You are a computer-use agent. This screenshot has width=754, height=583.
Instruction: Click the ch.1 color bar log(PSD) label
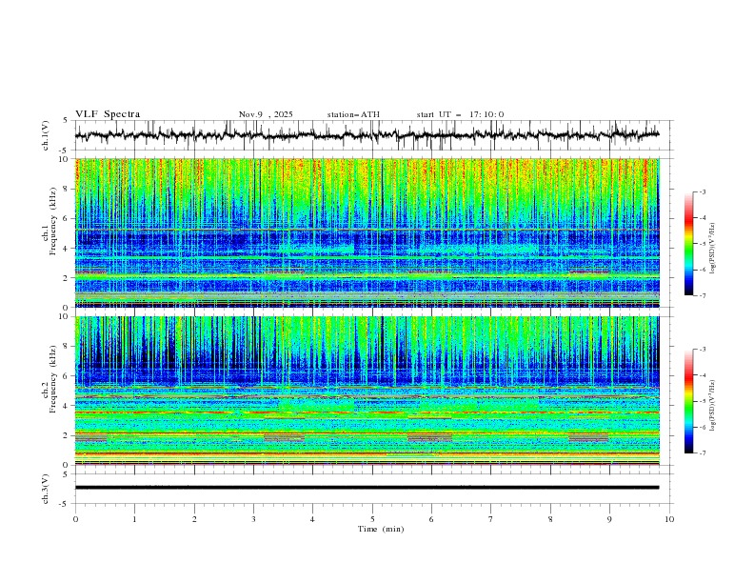pos(713,249)
